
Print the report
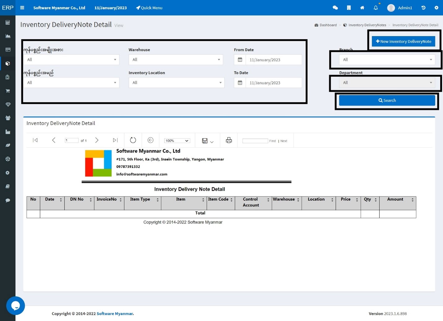point(229,140)
